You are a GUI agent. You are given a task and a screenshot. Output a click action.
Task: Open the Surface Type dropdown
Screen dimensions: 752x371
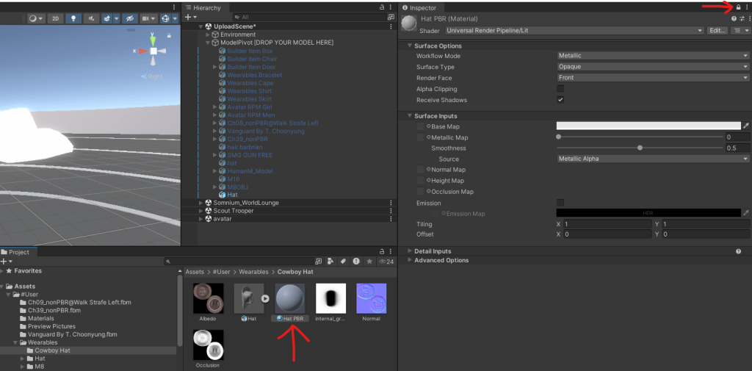pos(652,67)
